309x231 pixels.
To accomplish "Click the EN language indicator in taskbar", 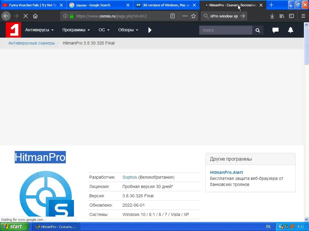I will tap(268, 227).
